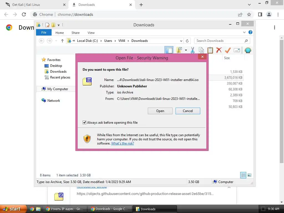Toggle Chrome side panel icon
This screenshot has height=213, width=284.
point(260,14)
